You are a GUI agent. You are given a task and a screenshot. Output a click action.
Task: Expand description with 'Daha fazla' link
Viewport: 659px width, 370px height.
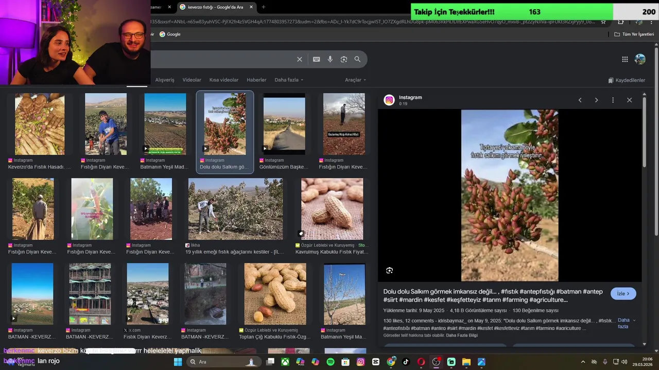pos(626,323)
